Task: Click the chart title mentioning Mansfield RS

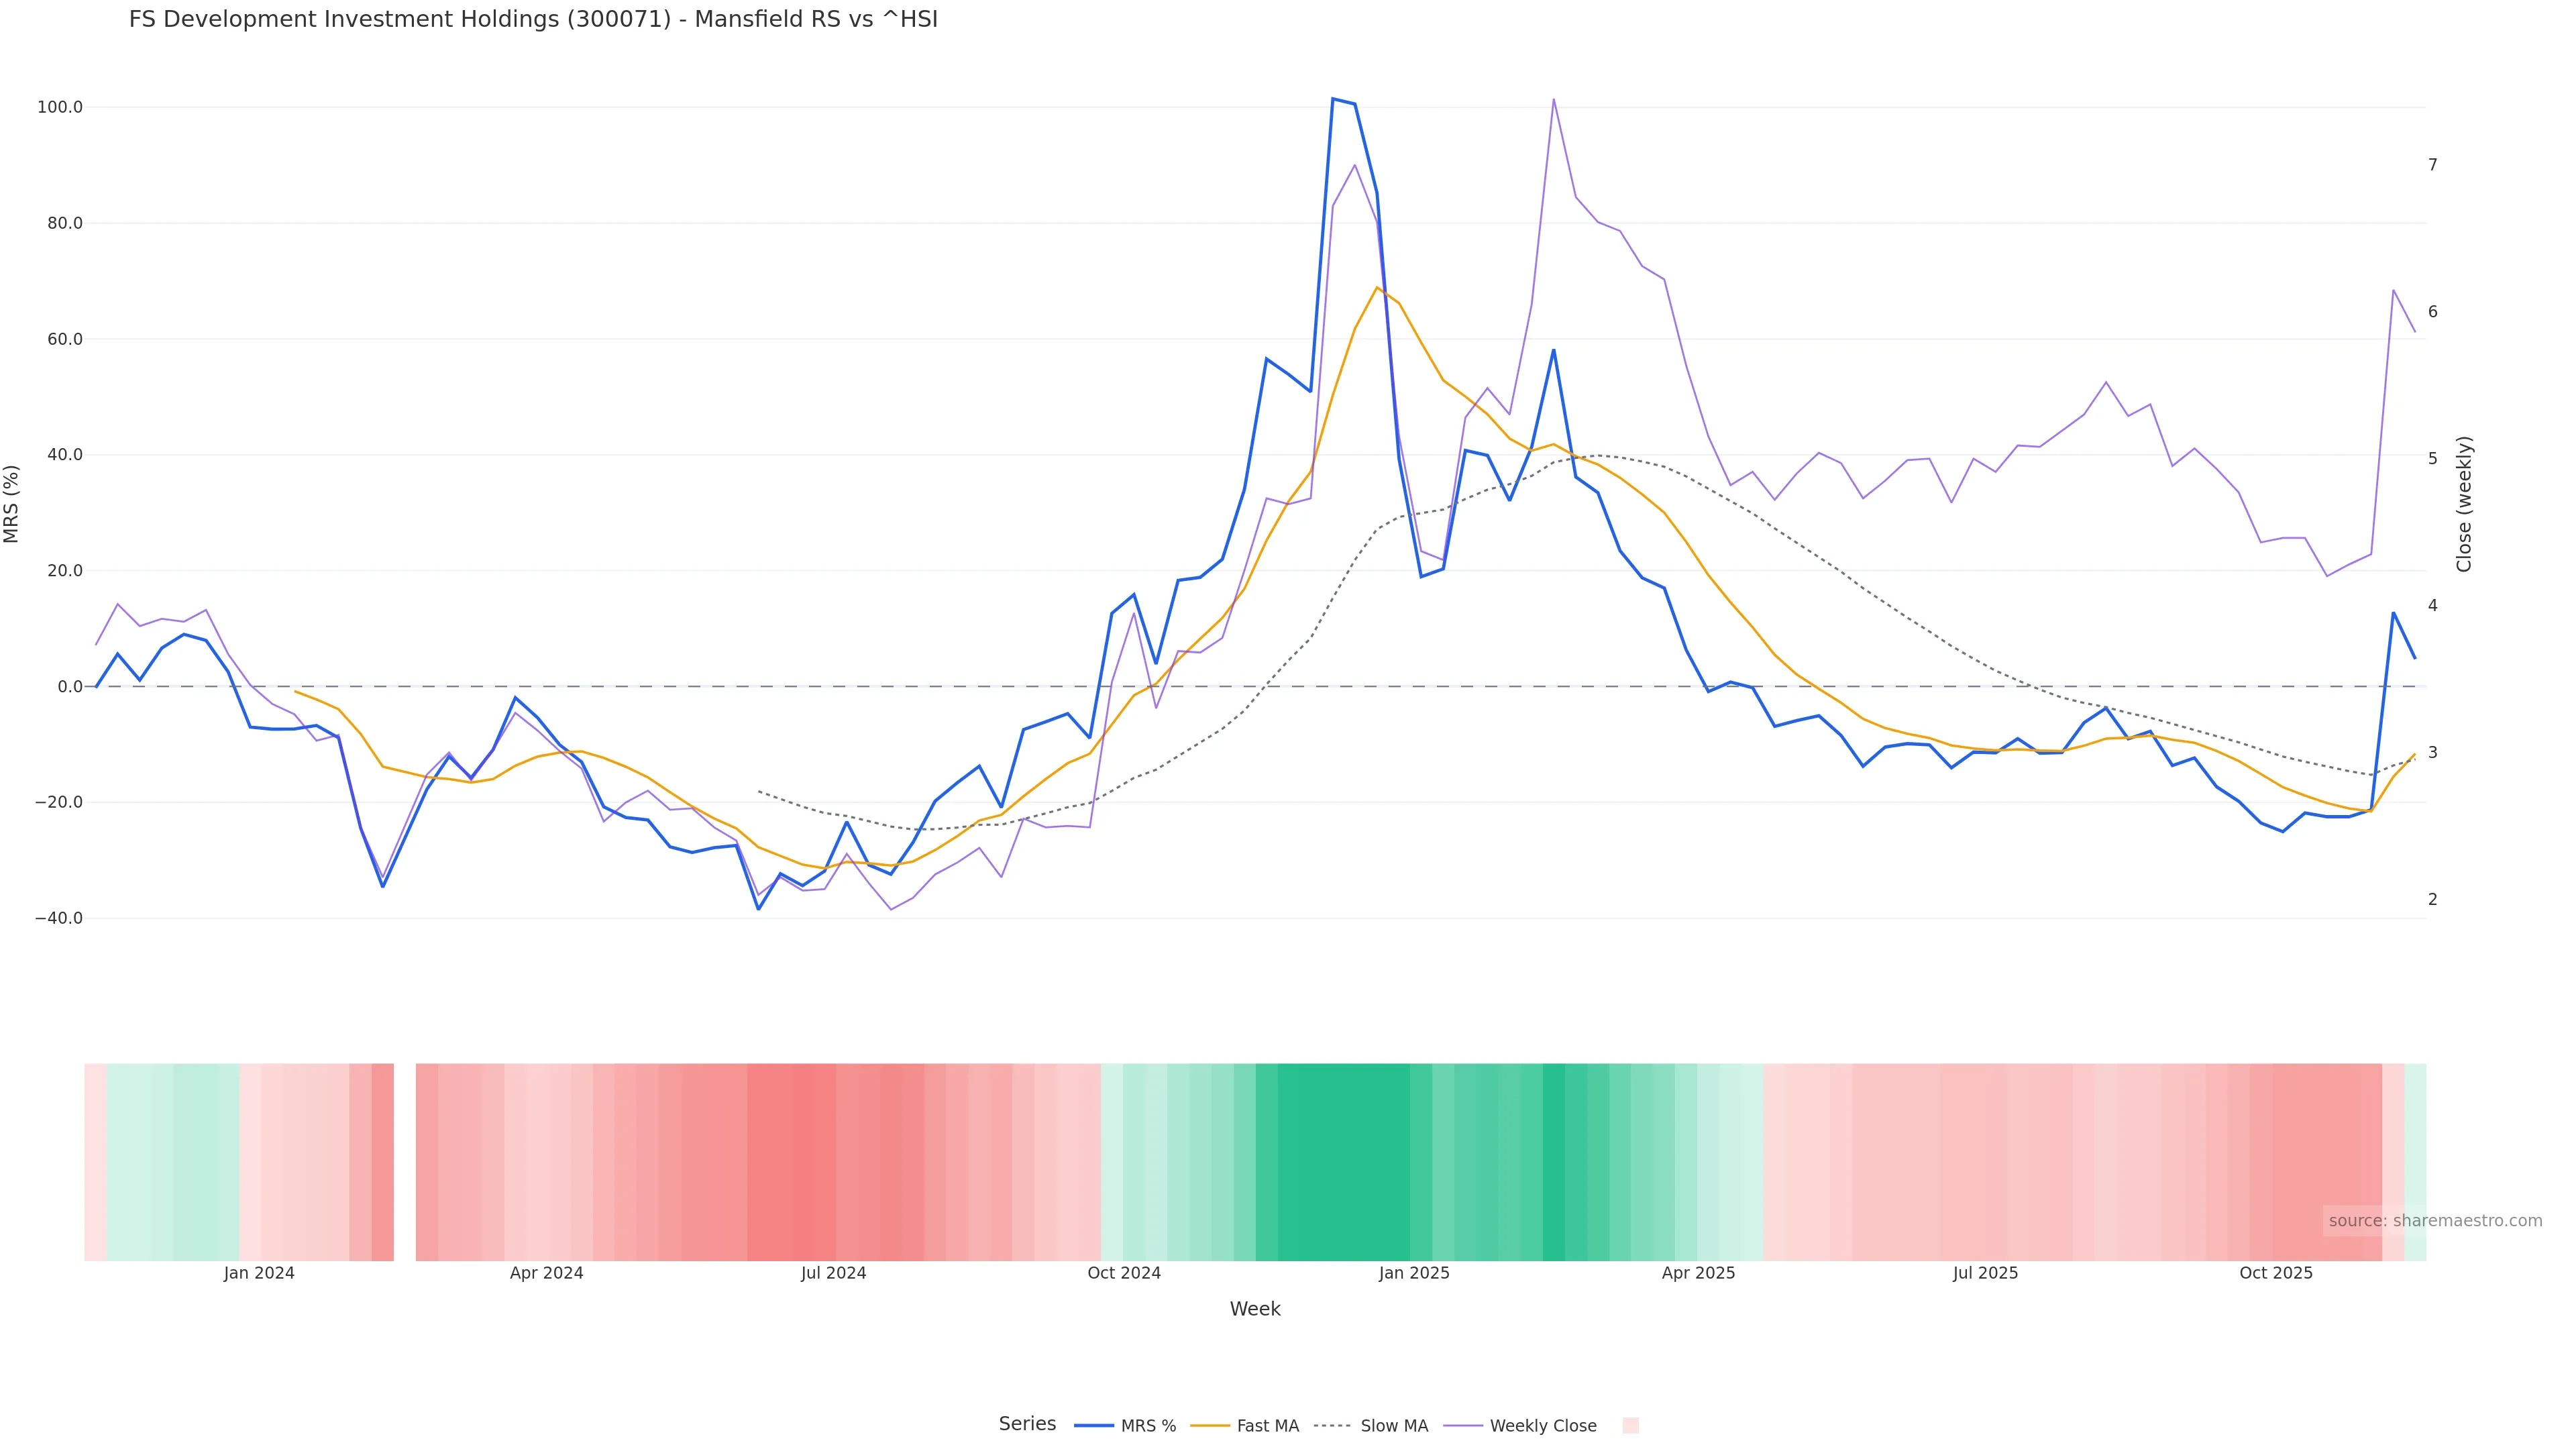Action: pyautogui.click(x=533, y=20)
